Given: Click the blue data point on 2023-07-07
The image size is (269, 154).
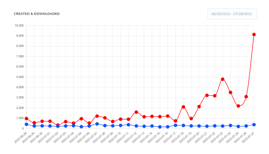Looking at the screenshot, I should pos(97,124).
